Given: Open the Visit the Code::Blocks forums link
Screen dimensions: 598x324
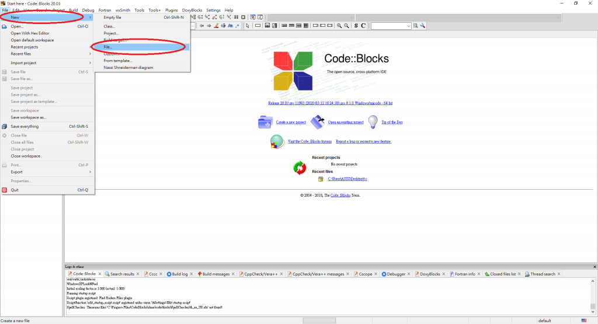Looking at the screenshot, I should (x=310, y=141).
